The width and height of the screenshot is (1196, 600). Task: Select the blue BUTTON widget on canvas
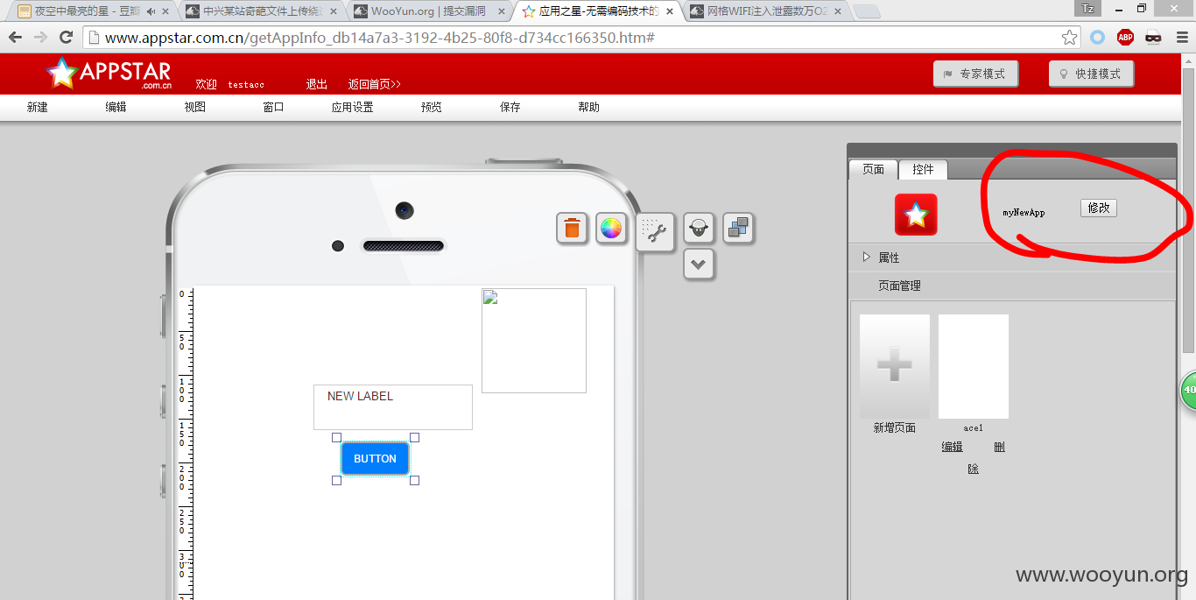tap(375, 458)
